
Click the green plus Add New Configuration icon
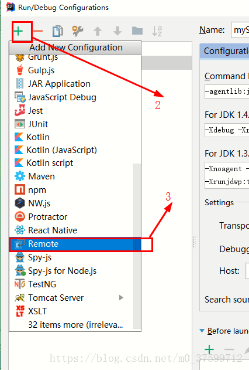18,31
